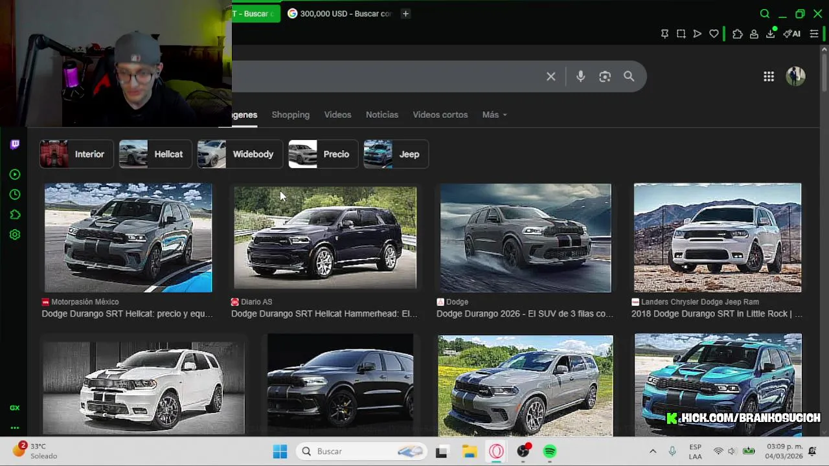Open the Motorpasión México Durango Hellcat image
The height and width of the screenshot is (466, 829).
(x=128, y=238)
